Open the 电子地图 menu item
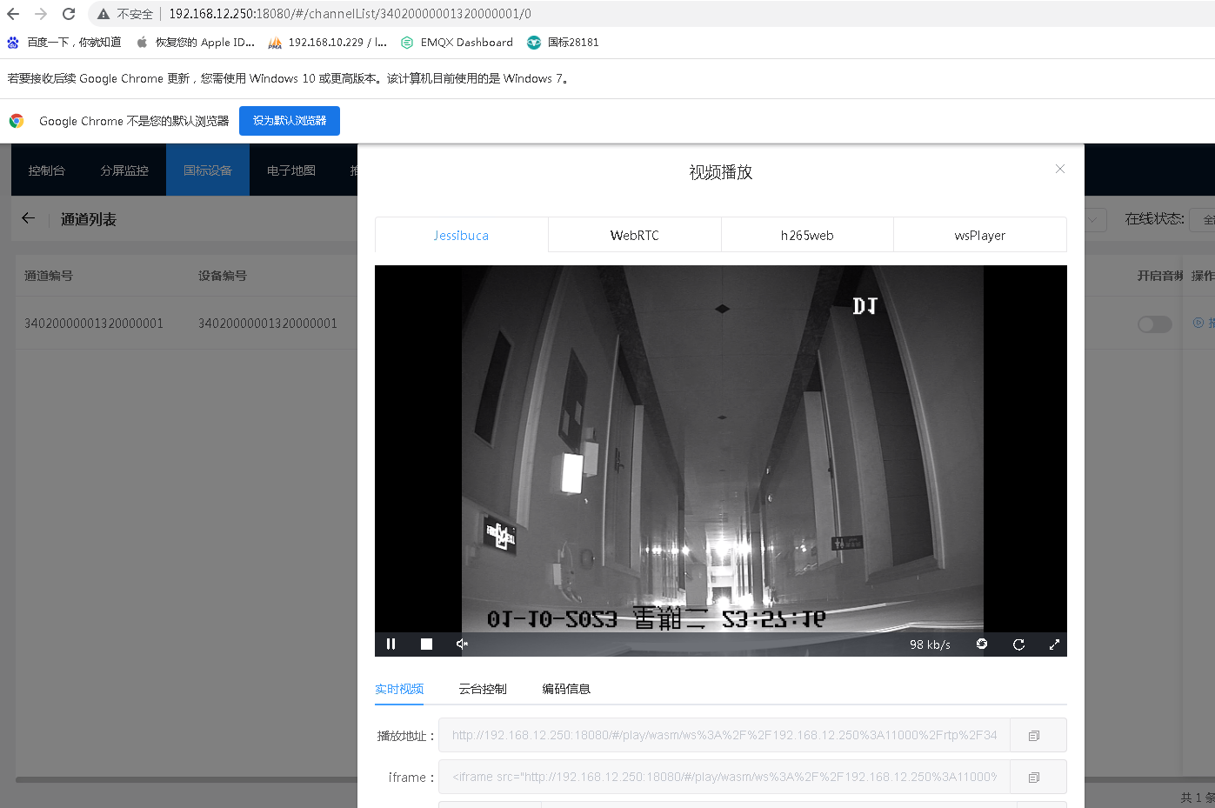This screenshot has width=1215, height=808. [290, 170]
